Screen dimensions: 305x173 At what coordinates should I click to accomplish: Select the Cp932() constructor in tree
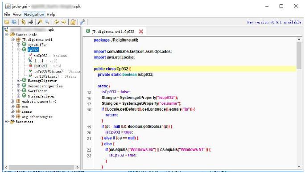pyautogui.click(x=41, y=66)
